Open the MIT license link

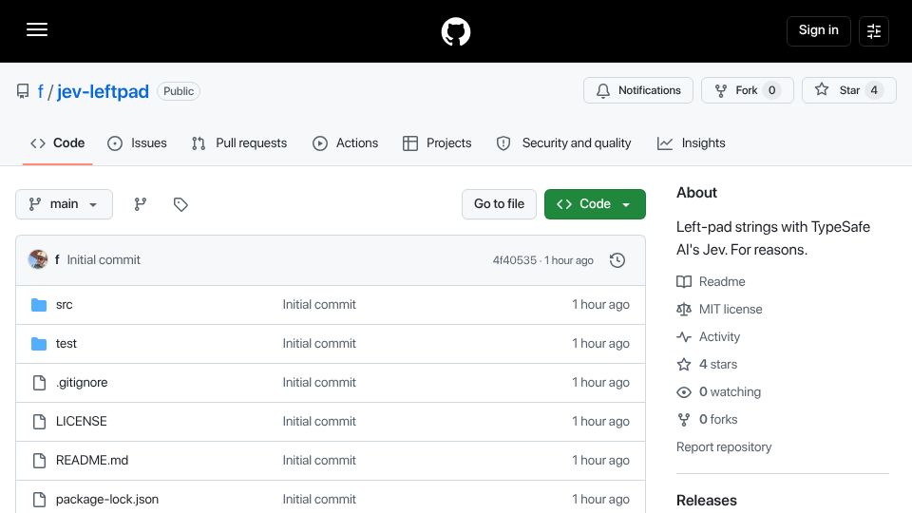click(731, 310)
